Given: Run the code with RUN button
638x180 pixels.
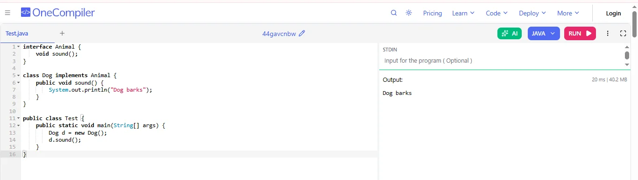Looking at the screenshot, I should tap(580, 33).
